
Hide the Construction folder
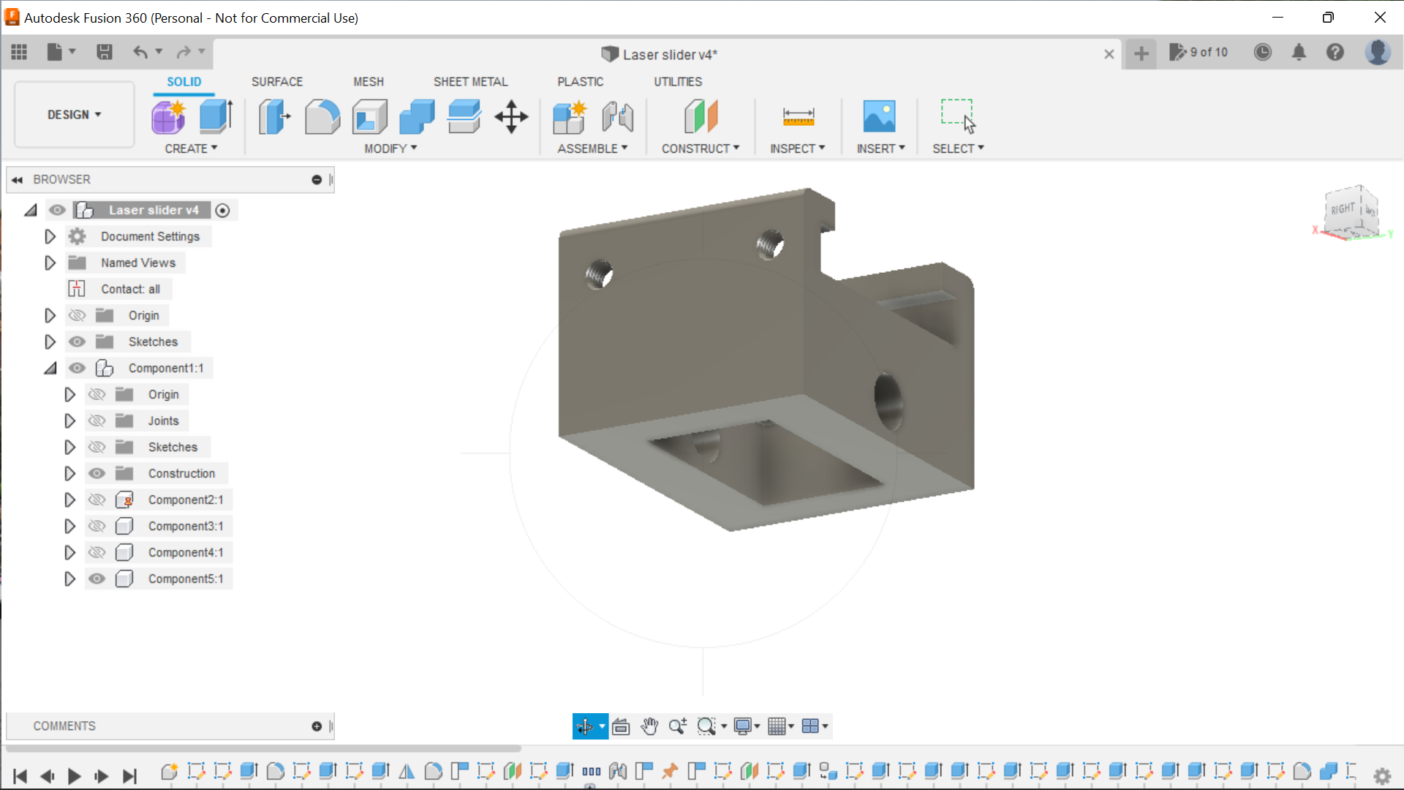point(97,474)
